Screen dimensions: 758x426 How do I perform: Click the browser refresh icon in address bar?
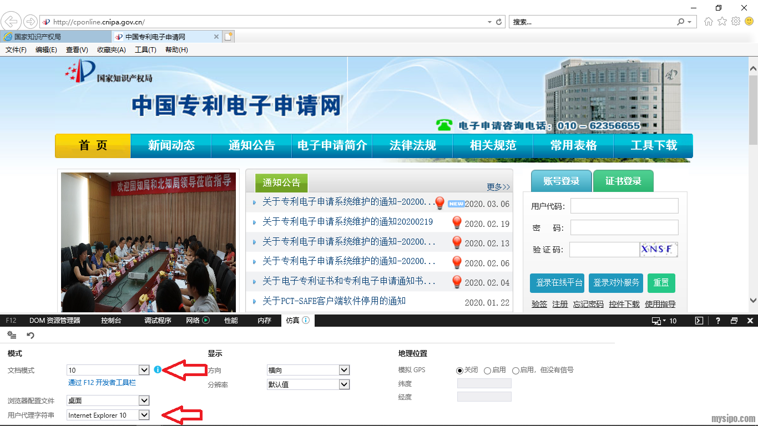coord(499,22)
